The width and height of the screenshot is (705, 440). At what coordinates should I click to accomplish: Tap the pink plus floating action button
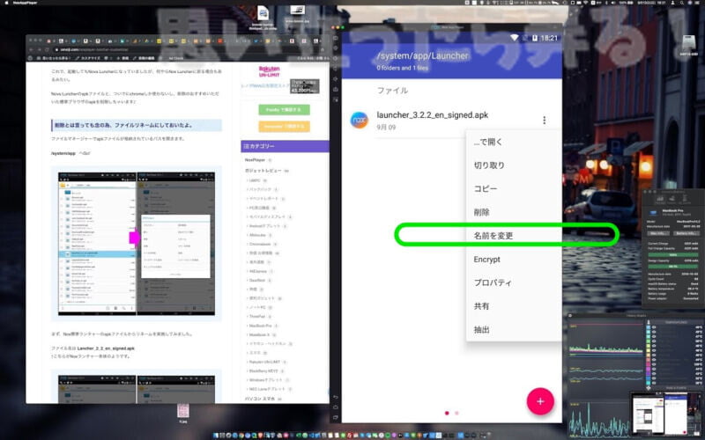tap(540, 401)
